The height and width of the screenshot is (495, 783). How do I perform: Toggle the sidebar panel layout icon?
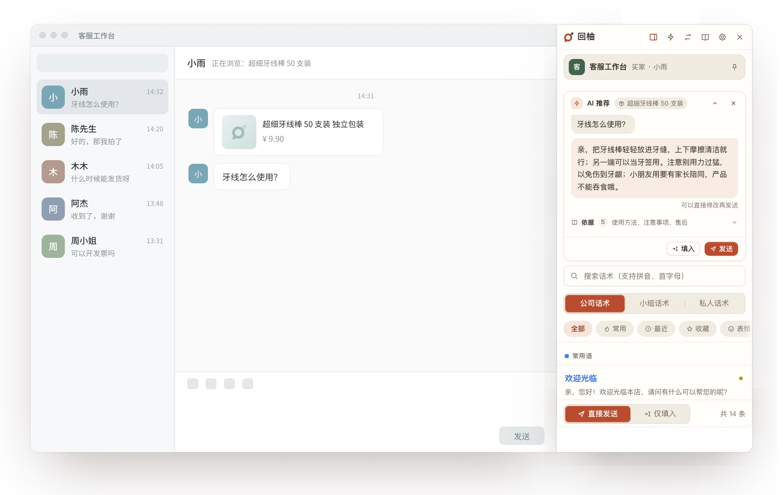[653, 37]
